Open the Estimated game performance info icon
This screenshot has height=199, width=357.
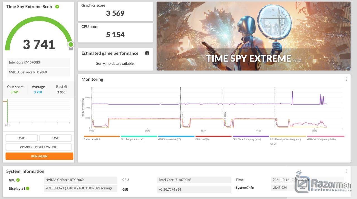[147, 53]
